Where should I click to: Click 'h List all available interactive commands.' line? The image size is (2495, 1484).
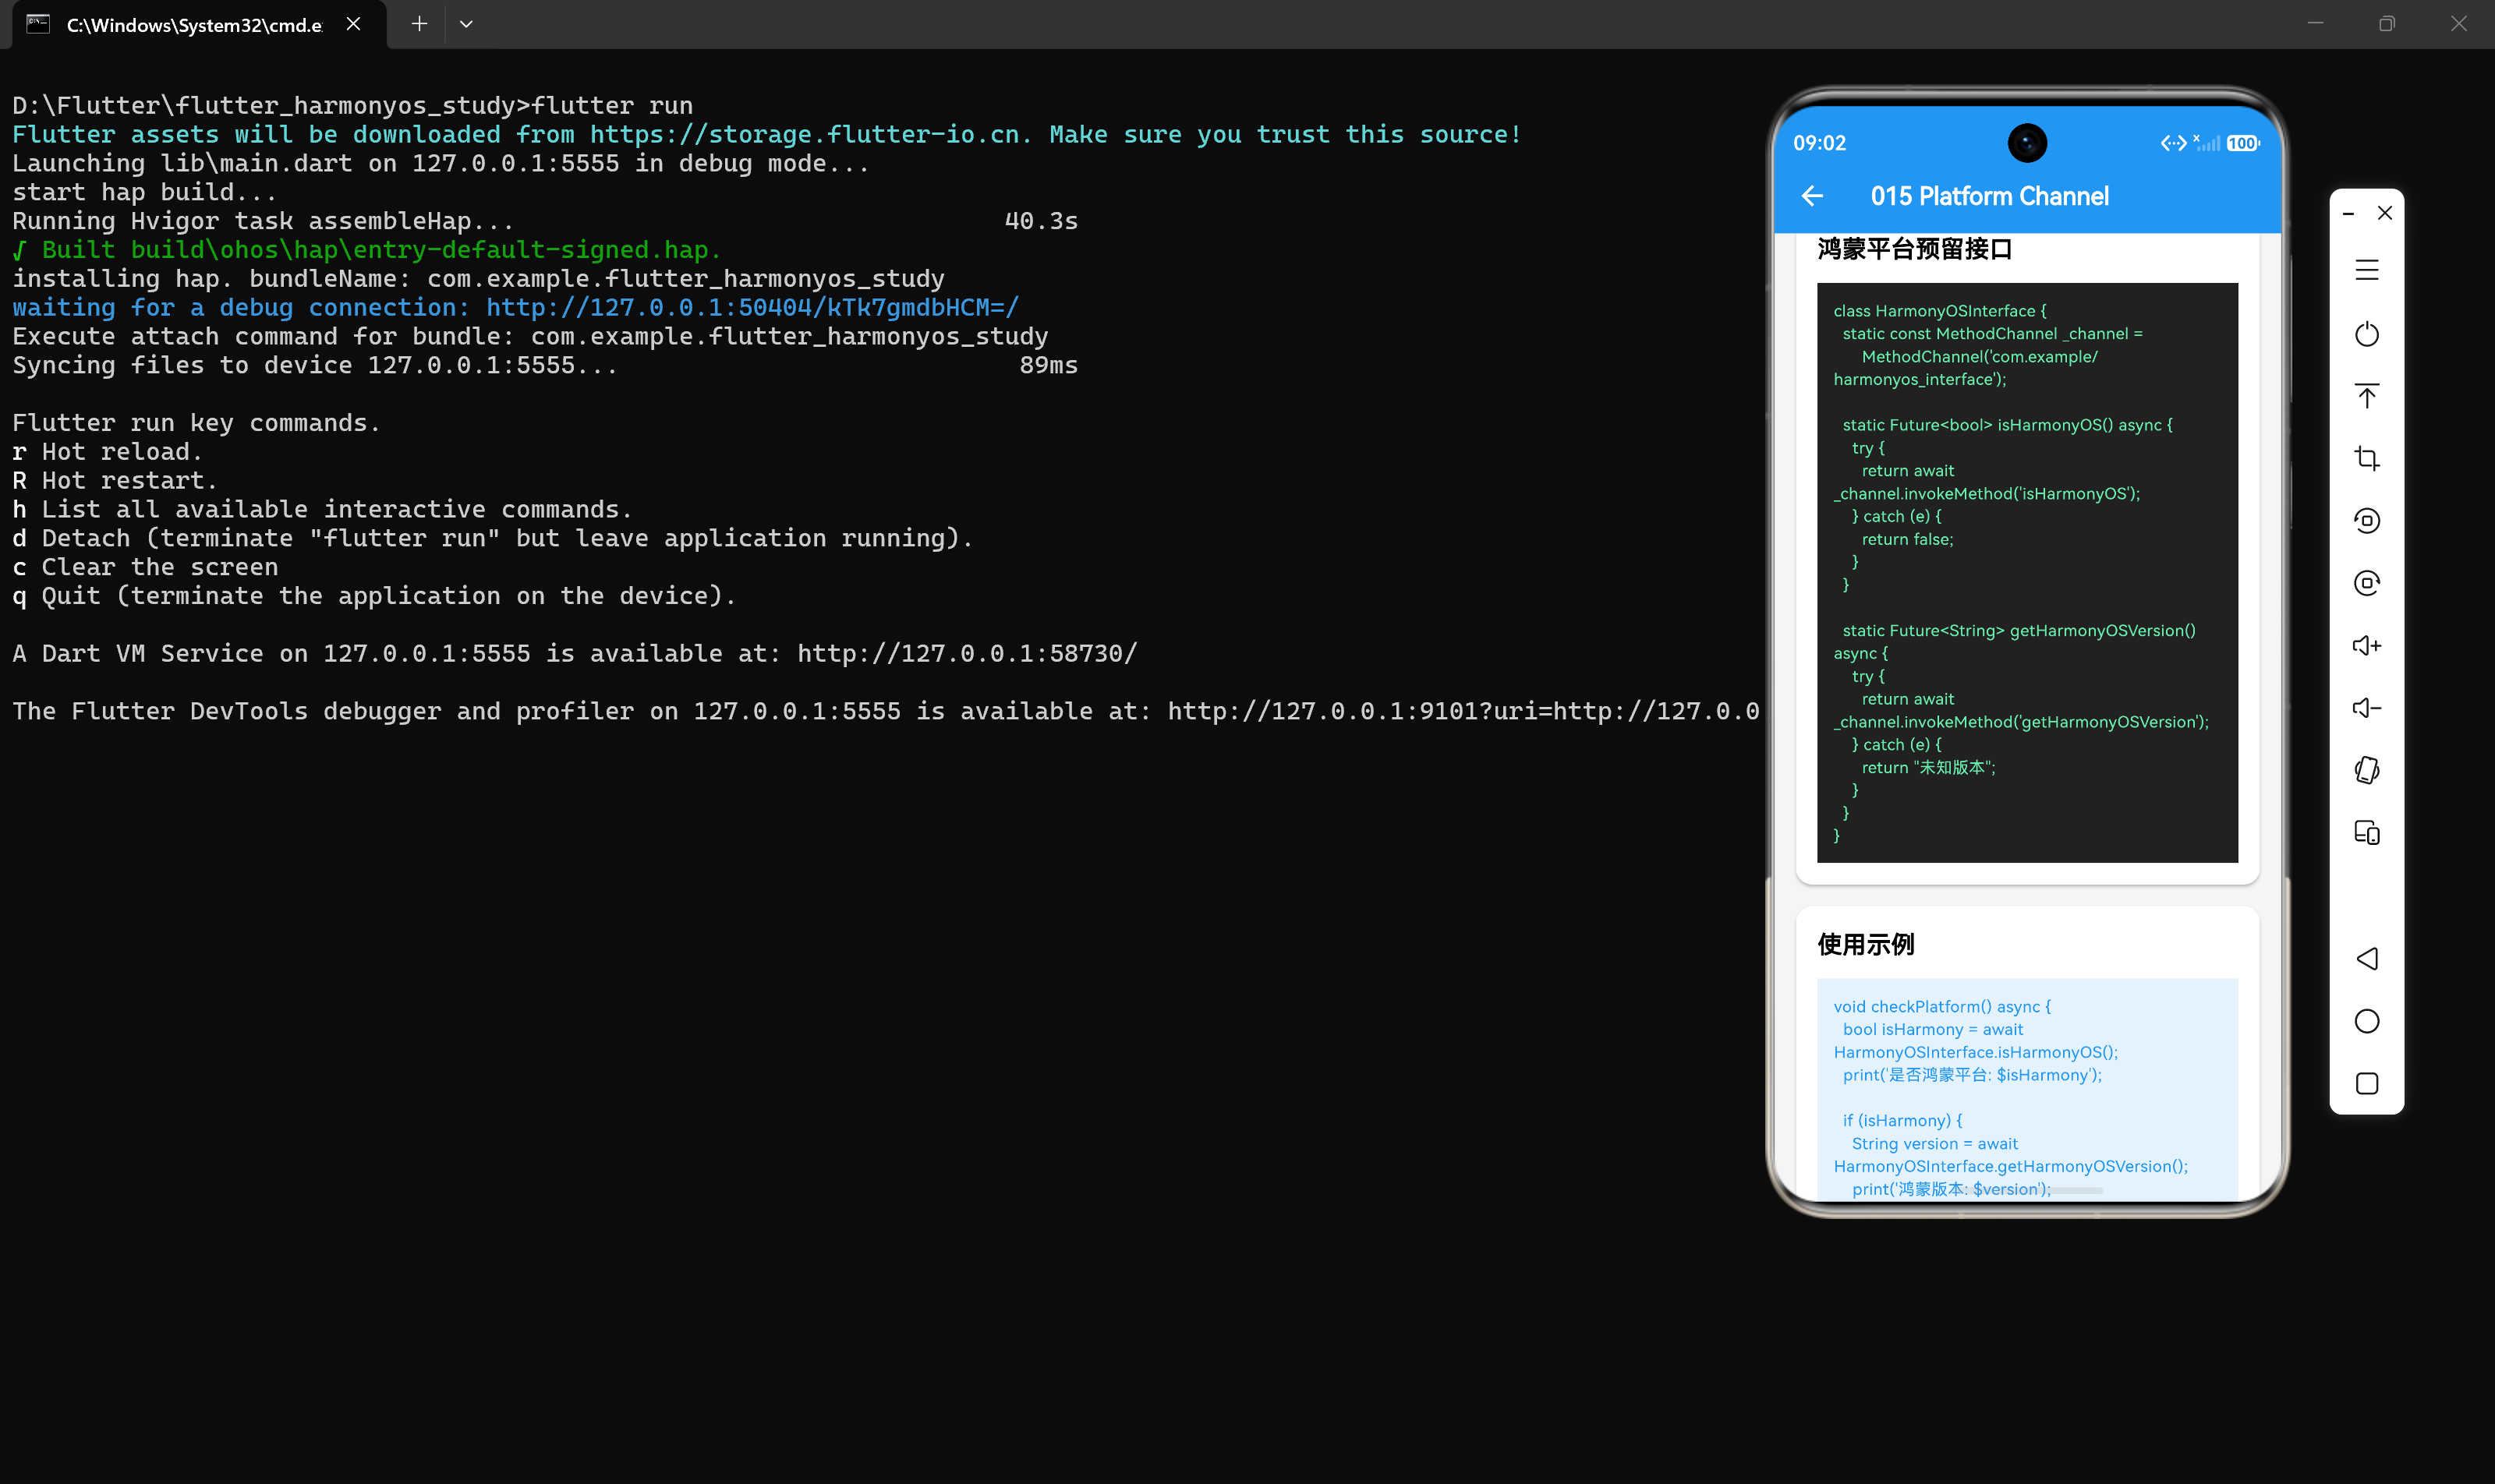(322, 509)
